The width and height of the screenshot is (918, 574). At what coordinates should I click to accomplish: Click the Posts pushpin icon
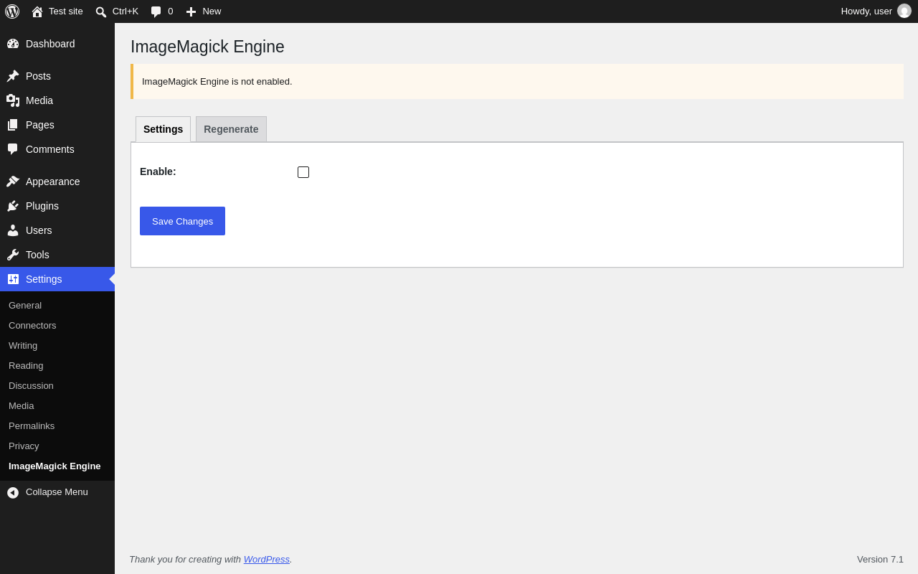[13, 76]
